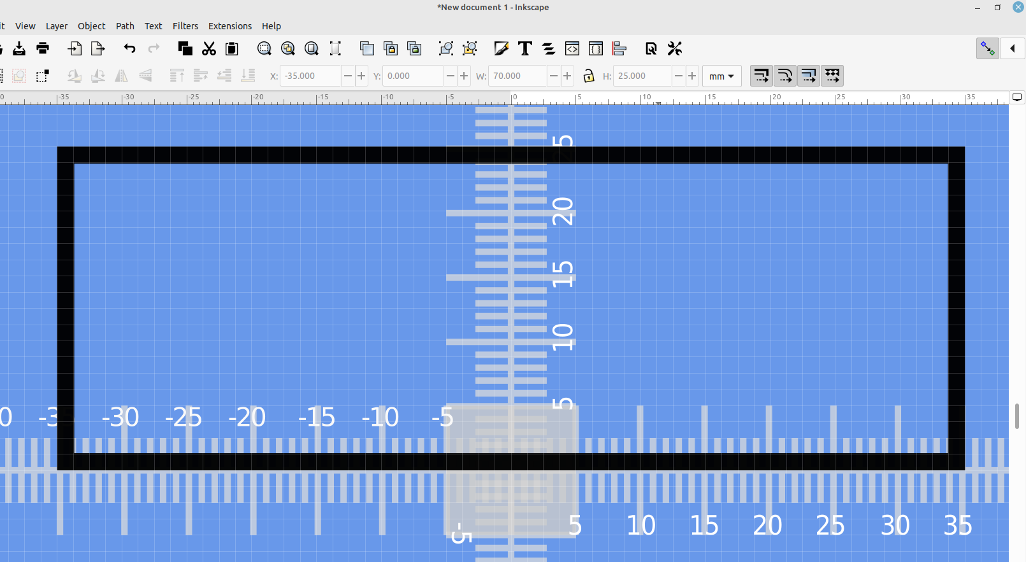Open Align and Distribute dialog

(x=619, y=48)
